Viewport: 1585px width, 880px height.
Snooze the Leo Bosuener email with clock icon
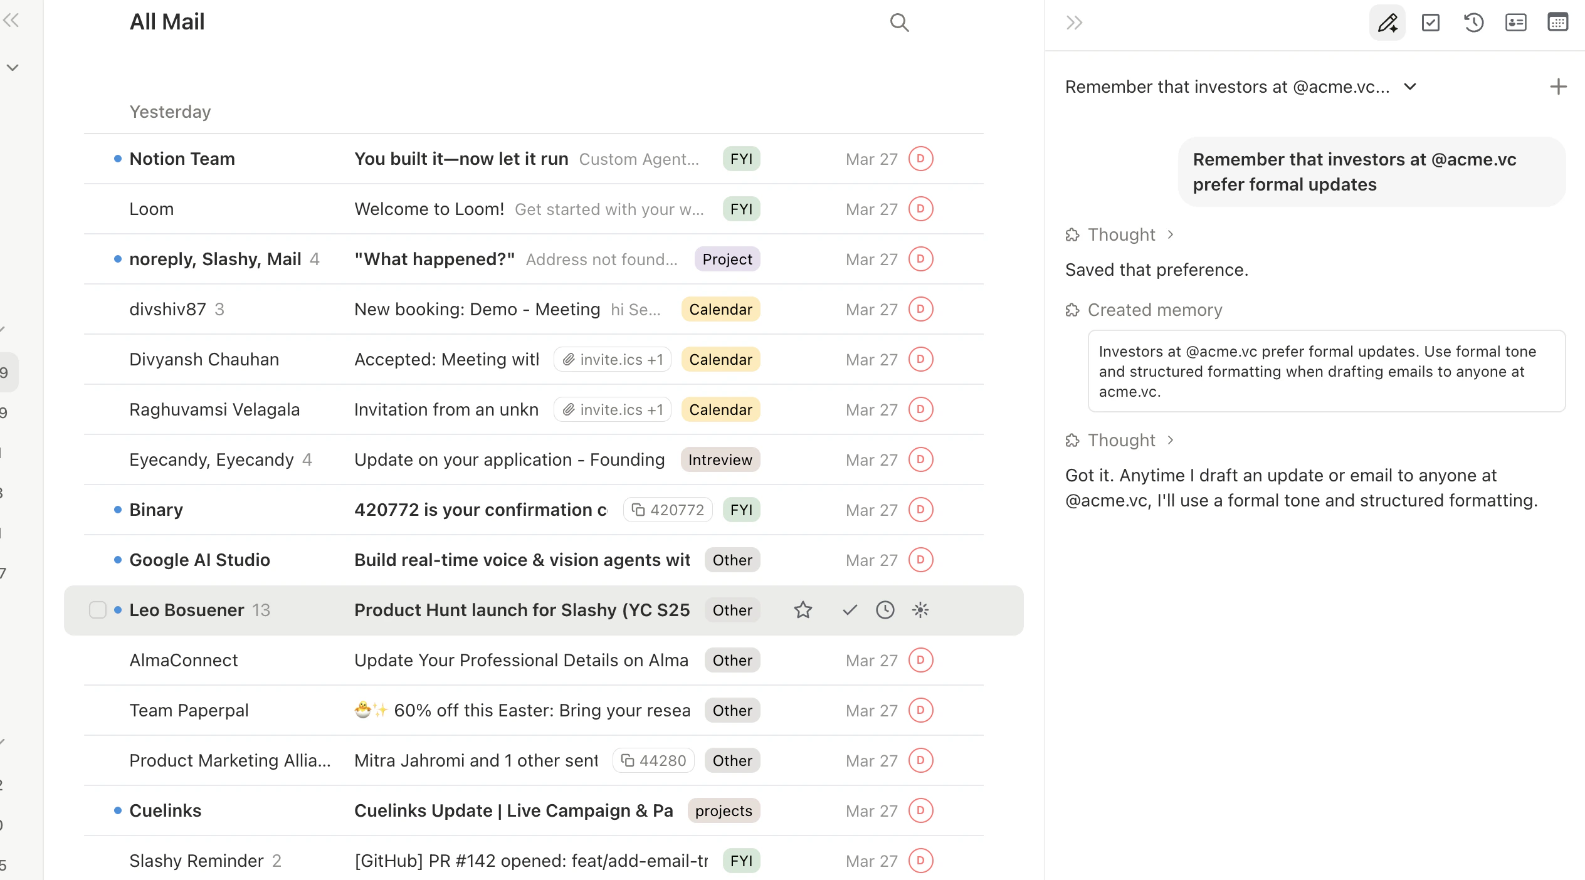[x=885, y=610]
